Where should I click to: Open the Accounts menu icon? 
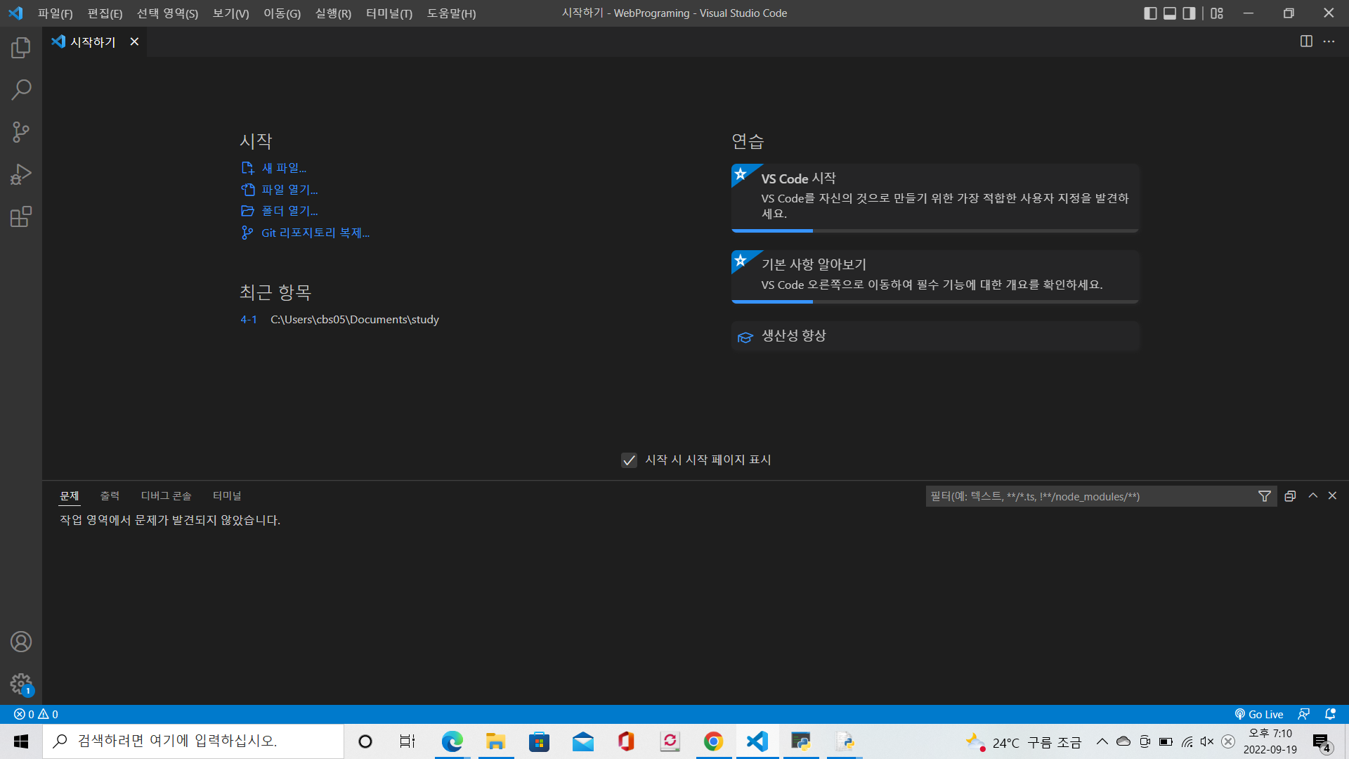[x=21, y=642]
